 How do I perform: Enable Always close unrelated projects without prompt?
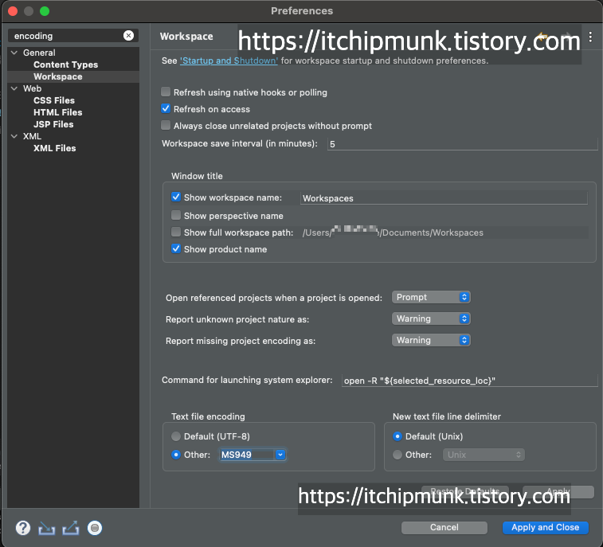166,125
